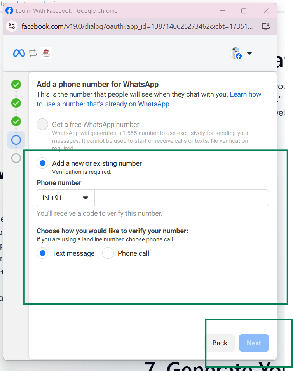This screenshot has width=293, height=371.
Task: Click the first completed step checkmark
Action: click(x=16, y=85)
